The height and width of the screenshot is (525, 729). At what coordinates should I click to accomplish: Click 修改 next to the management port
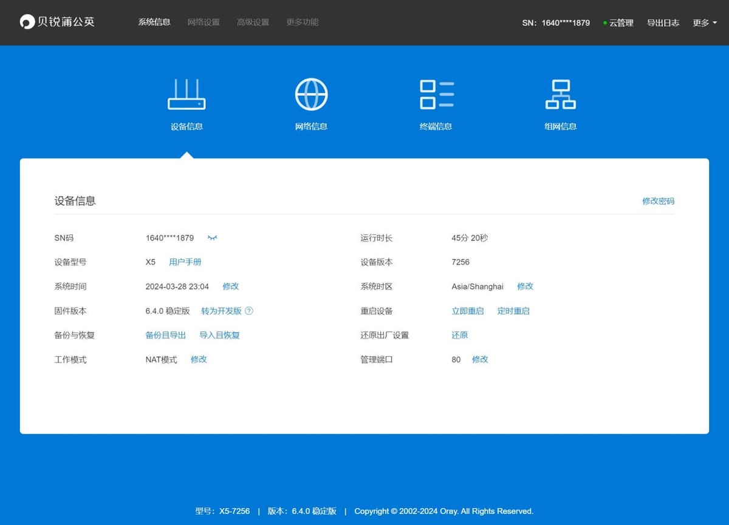480,359
